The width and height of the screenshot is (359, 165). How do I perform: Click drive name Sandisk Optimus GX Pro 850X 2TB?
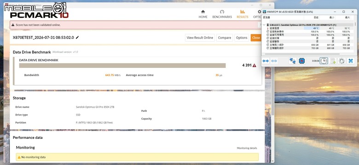[x=95, y=107]
